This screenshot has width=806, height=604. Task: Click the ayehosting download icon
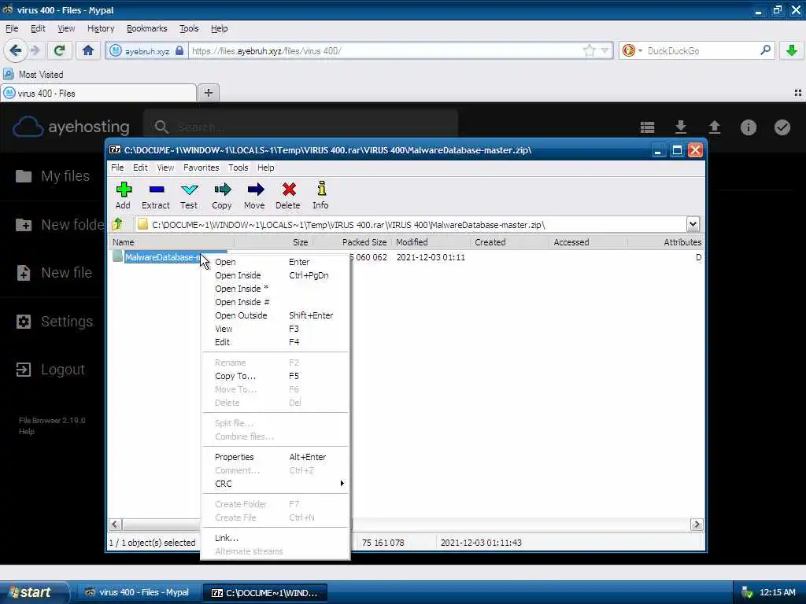(681, 127)
